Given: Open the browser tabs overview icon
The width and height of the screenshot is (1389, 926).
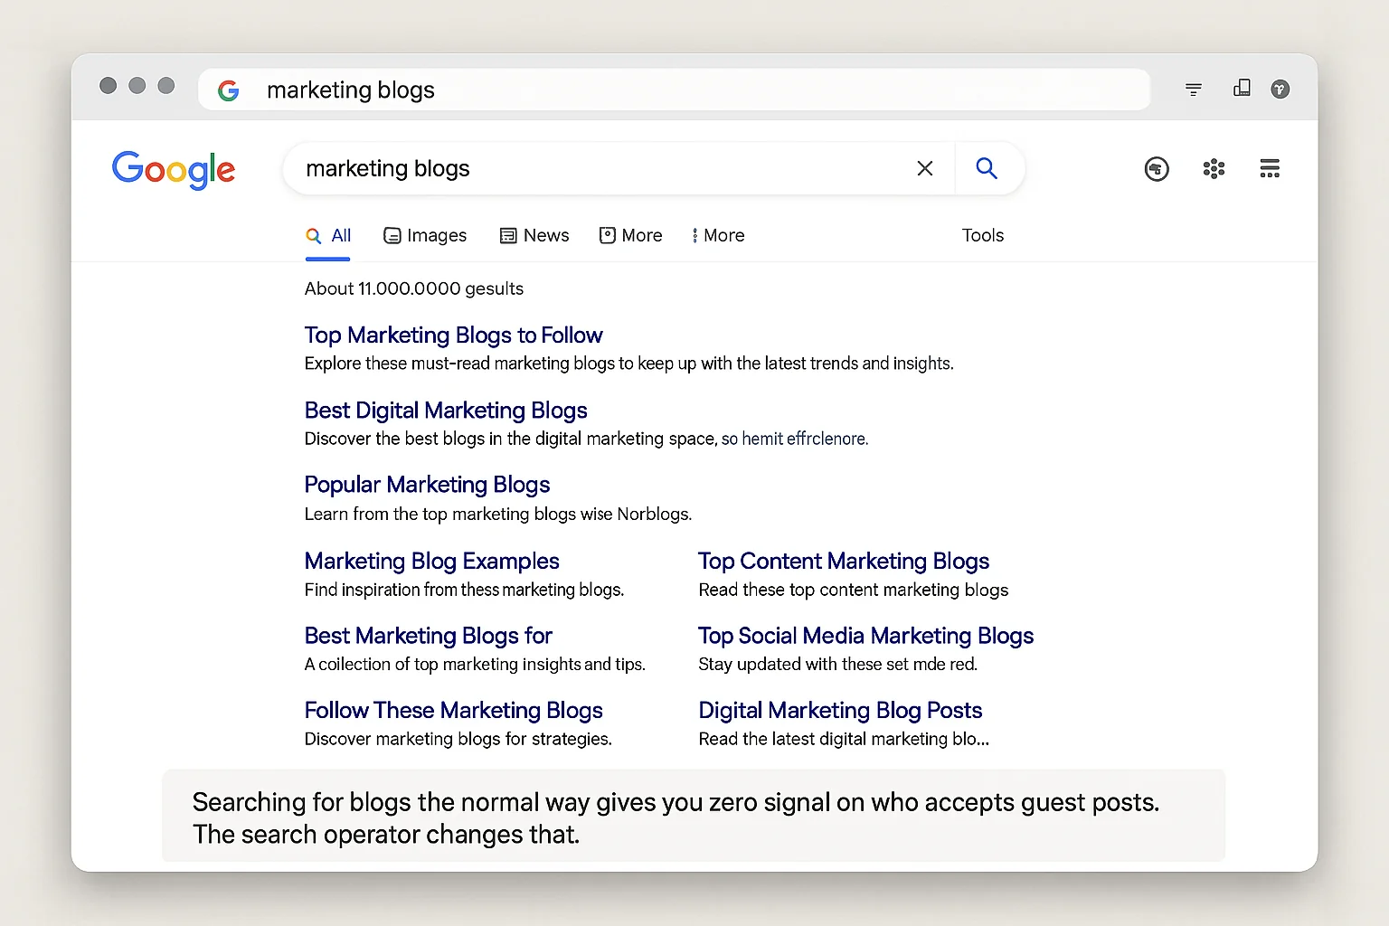Looking at the screenshot, I should coord(1242,89).
